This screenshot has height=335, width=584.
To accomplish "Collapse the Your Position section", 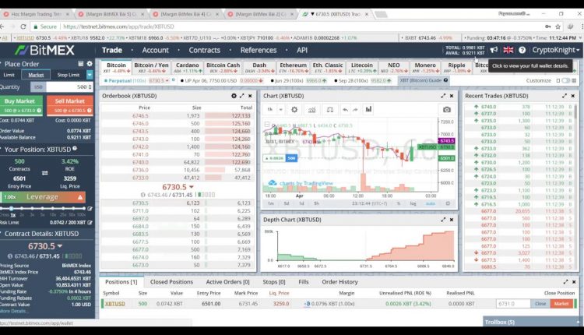I will 2,149.
